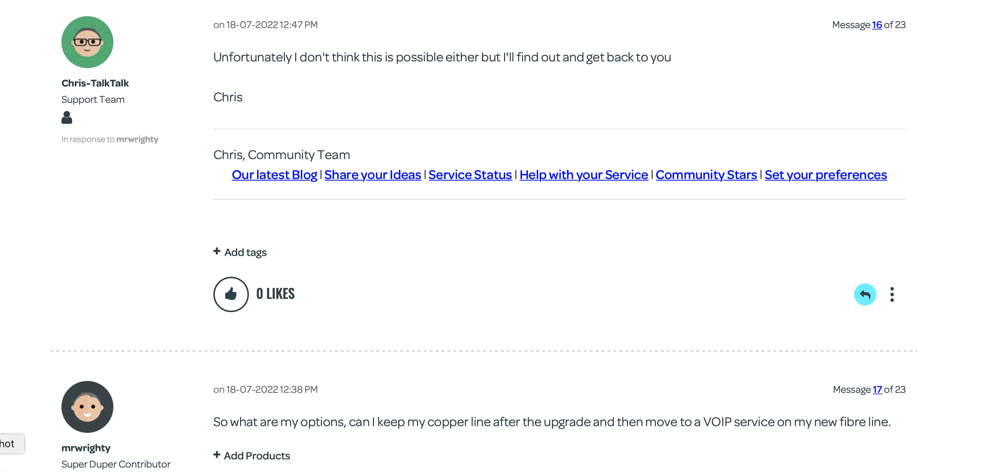Open Help with your Service link
Image resolution: width=983 pixels, height=472 pixels.
click(583, 175)
